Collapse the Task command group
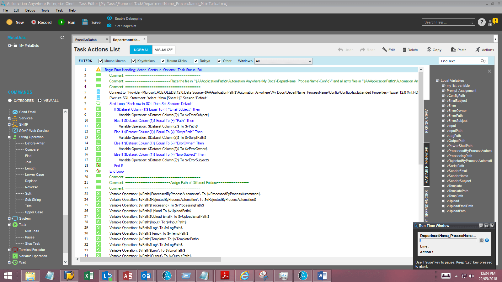The height and width of the screenshot is (282, 502). point(9,225)
